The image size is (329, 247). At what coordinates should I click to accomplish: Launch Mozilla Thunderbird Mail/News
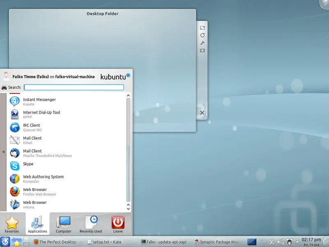(x=67, y=153)
